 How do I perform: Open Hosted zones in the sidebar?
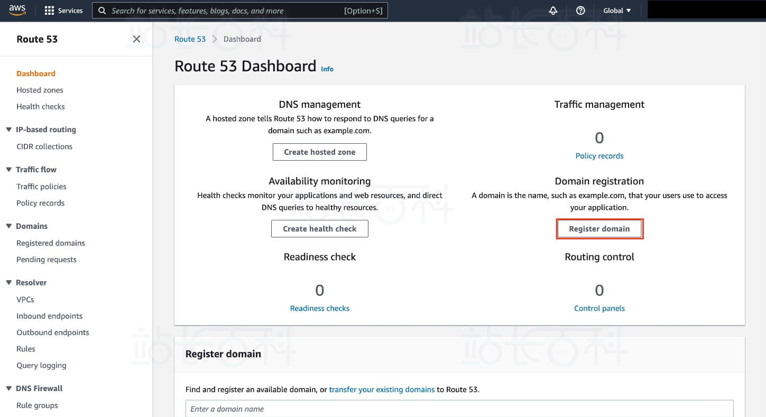click(x=40, y=90)
